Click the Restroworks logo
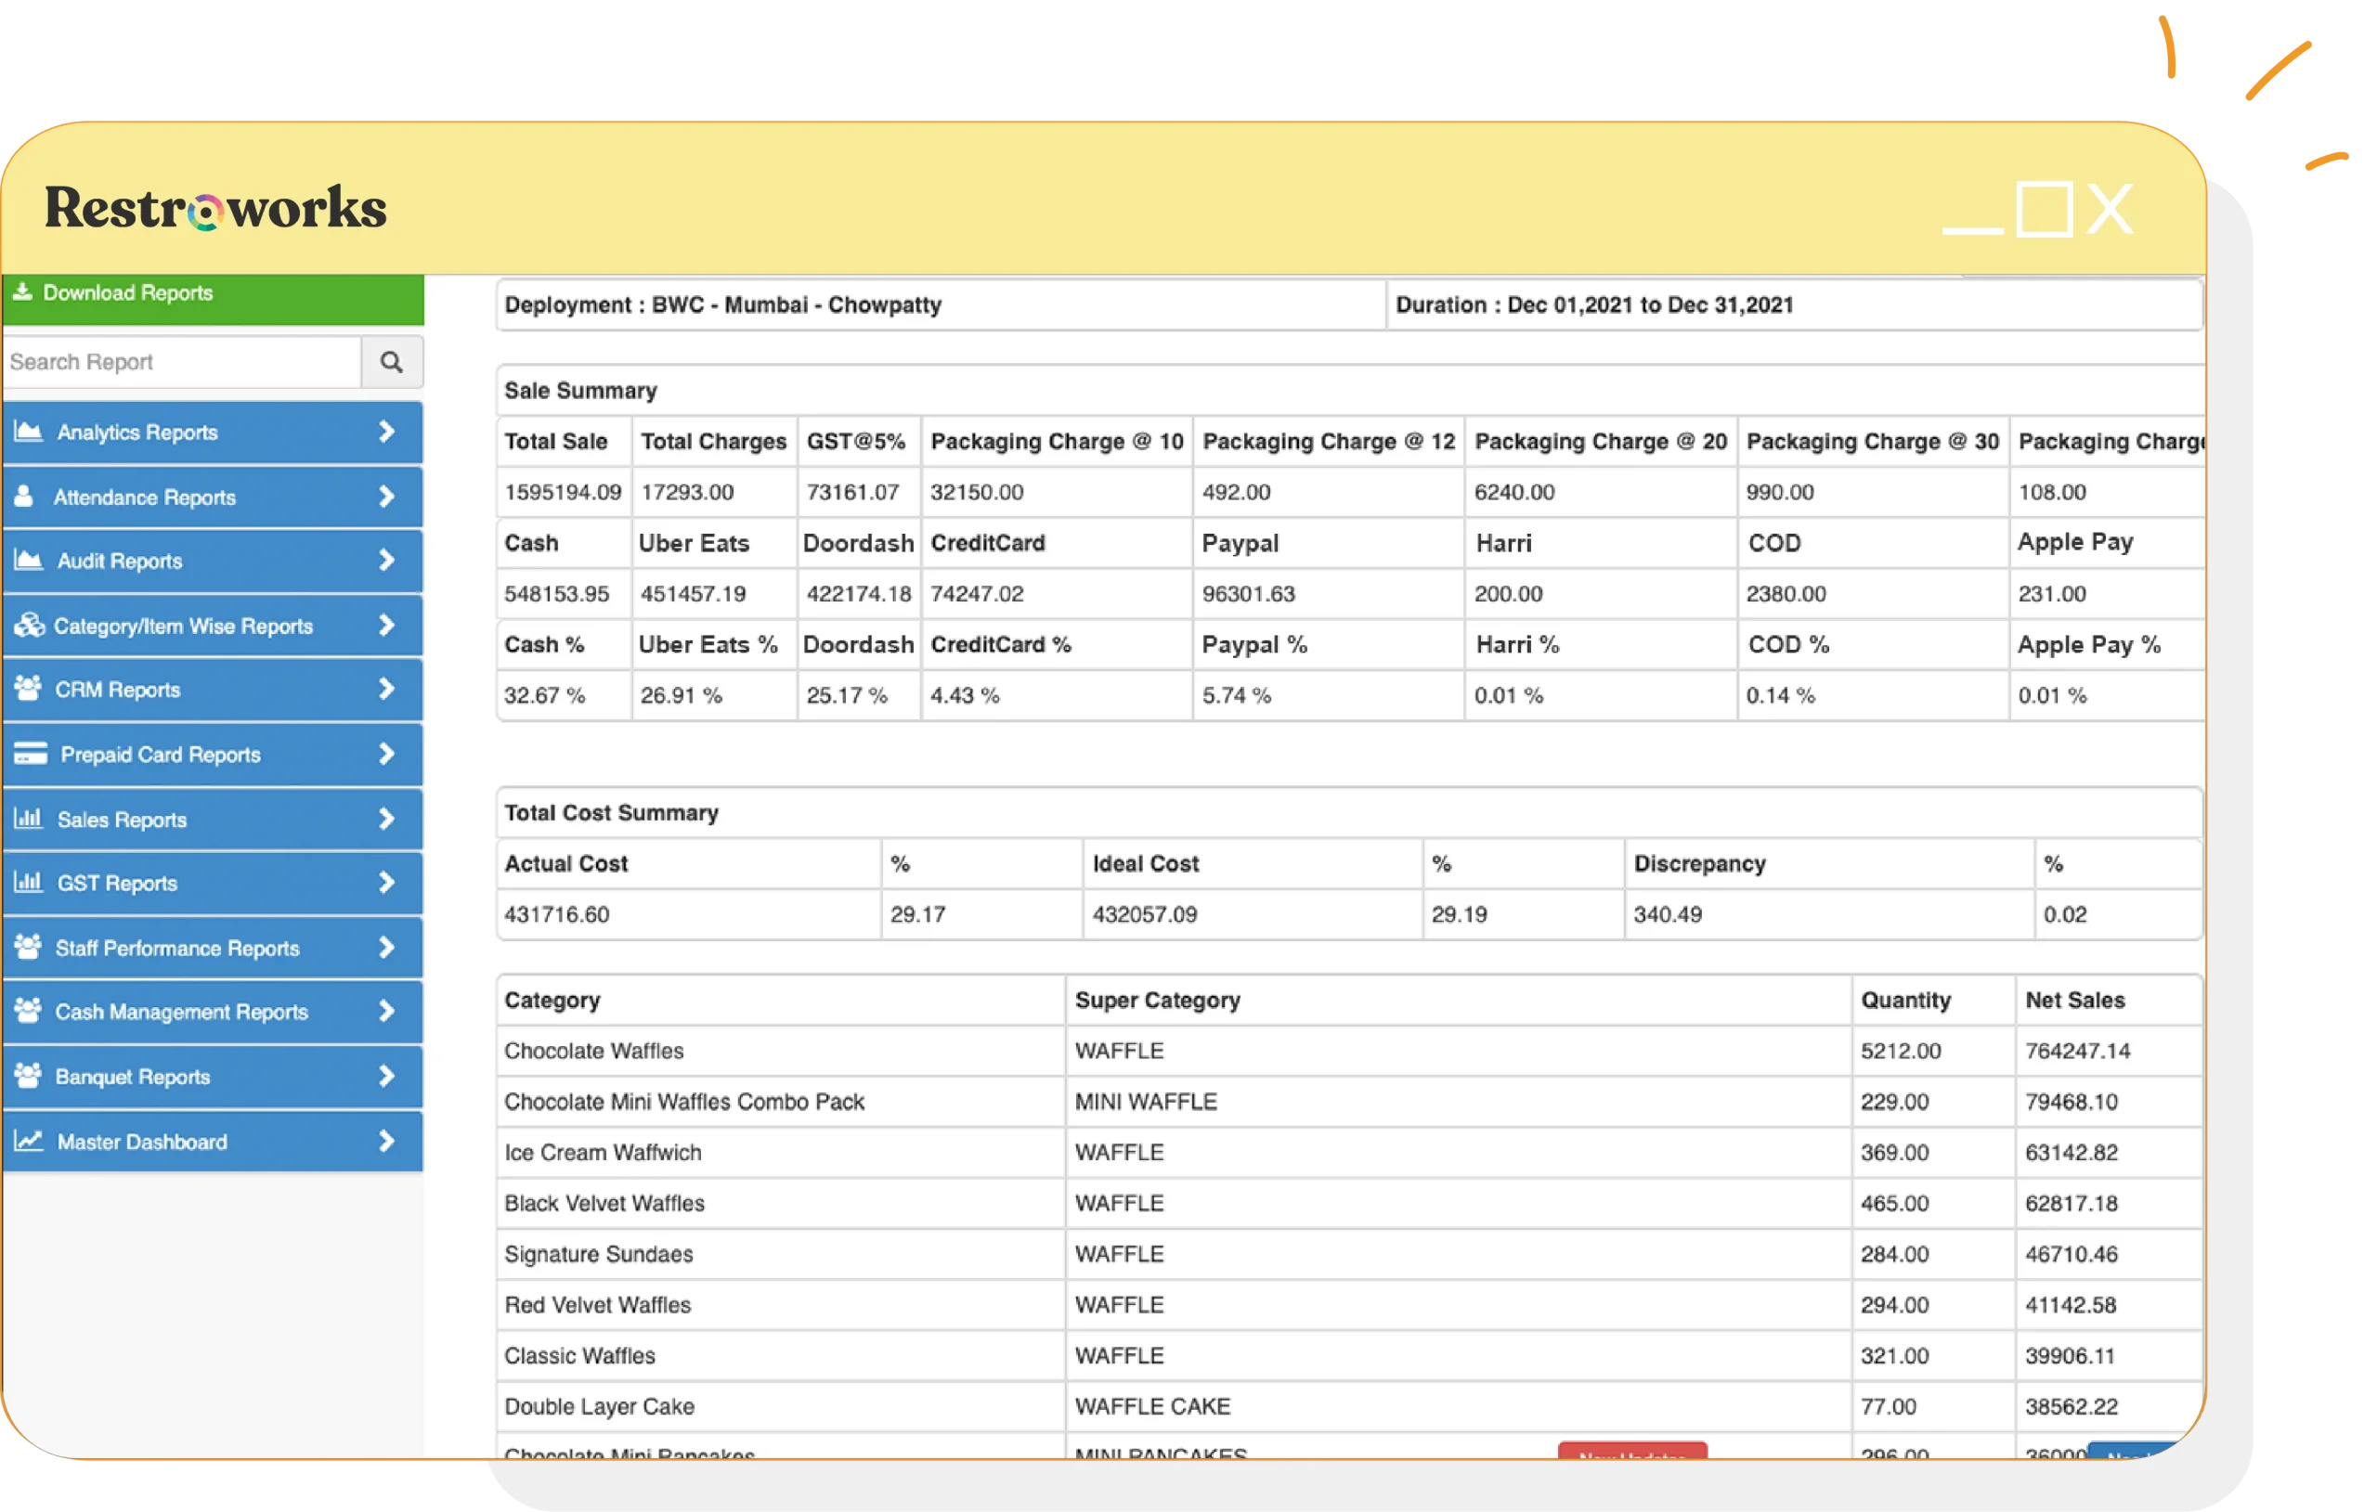This screenshot has width=2377, height=1512. coord(214,207)
